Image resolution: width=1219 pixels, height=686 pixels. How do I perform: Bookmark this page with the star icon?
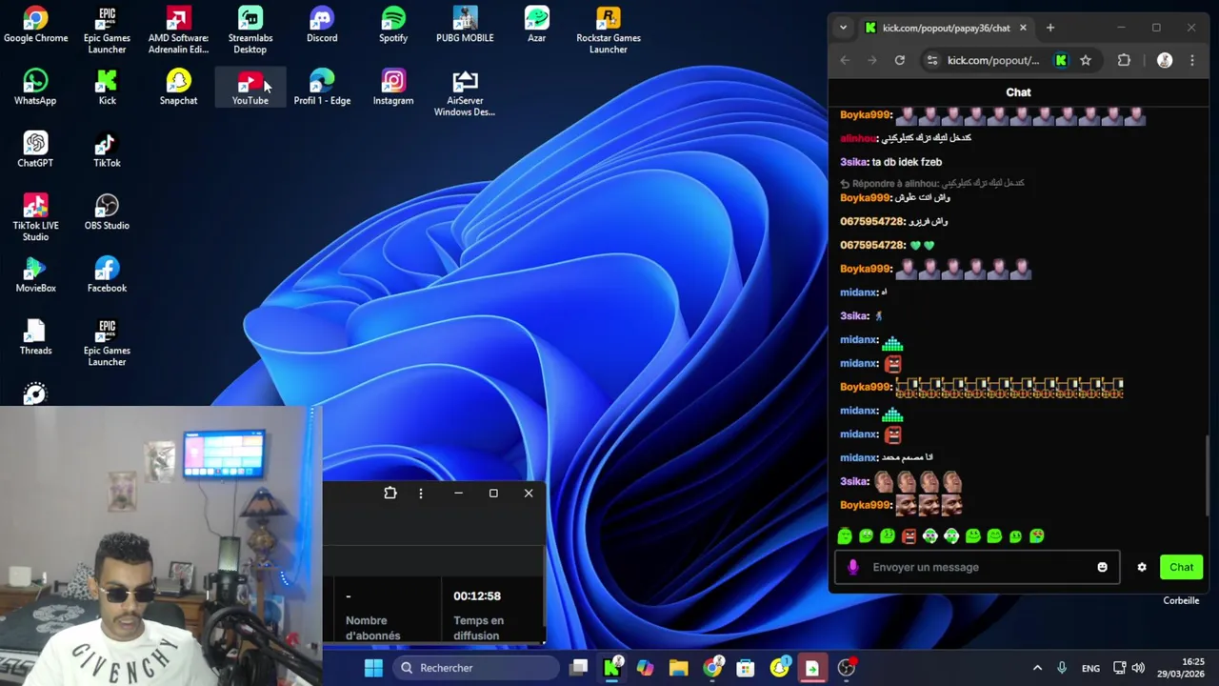click(1085, 60)
